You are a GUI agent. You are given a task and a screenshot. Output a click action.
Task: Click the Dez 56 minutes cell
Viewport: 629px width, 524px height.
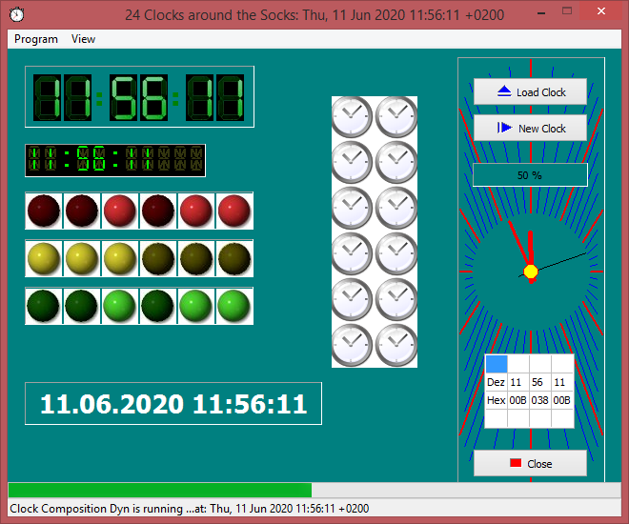coord(540,382)
